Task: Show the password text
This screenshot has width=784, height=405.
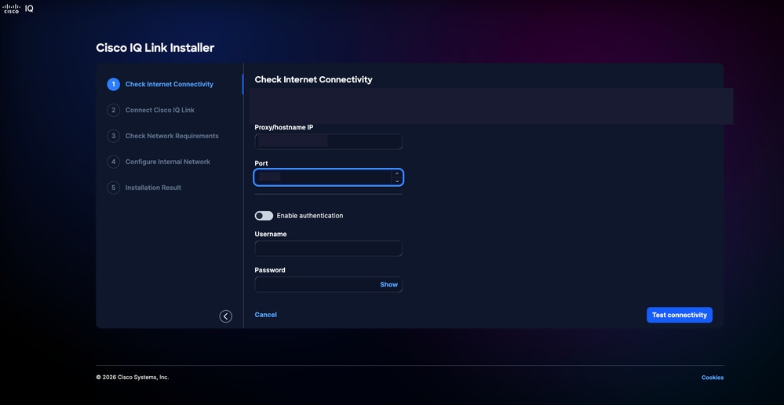Action: [x=388, y=284]
